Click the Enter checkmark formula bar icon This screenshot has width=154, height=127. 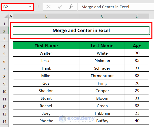[x=60, y=7]
